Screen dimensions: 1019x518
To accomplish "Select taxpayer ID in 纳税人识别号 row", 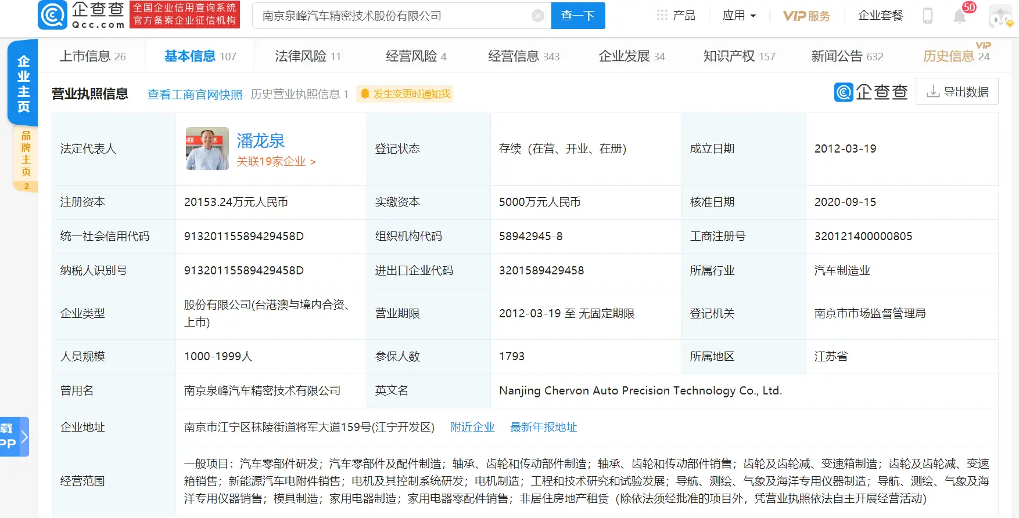I will [x=244, y=270].
